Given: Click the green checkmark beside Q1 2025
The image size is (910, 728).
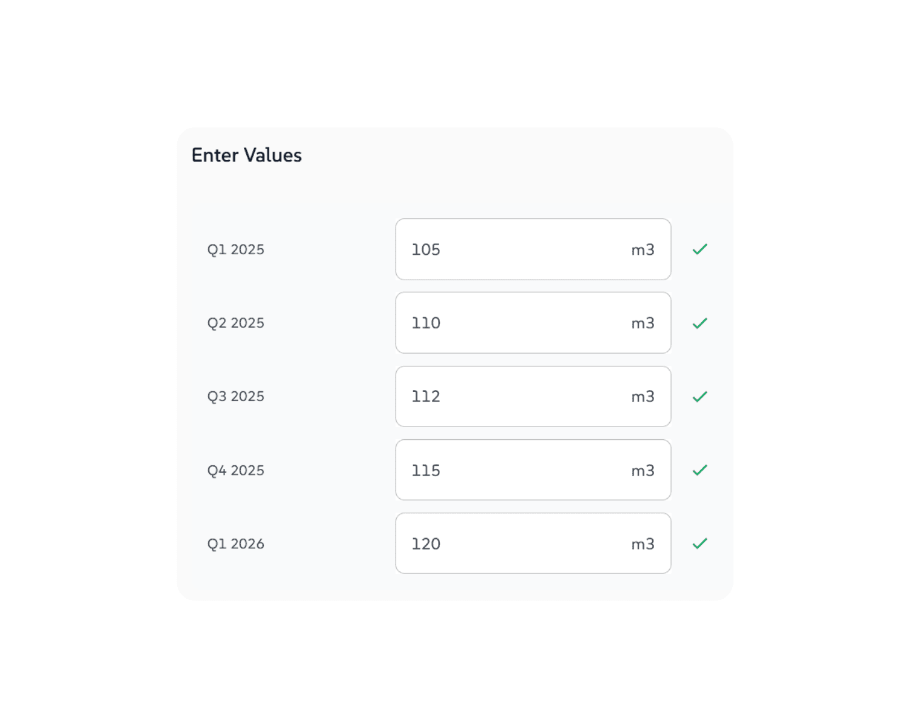Looking at the screenshot, I should 700,249.
